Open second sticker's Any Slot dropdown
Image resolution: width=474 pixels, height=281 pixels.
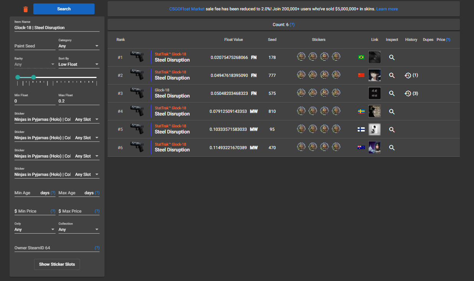click(87, 138)
